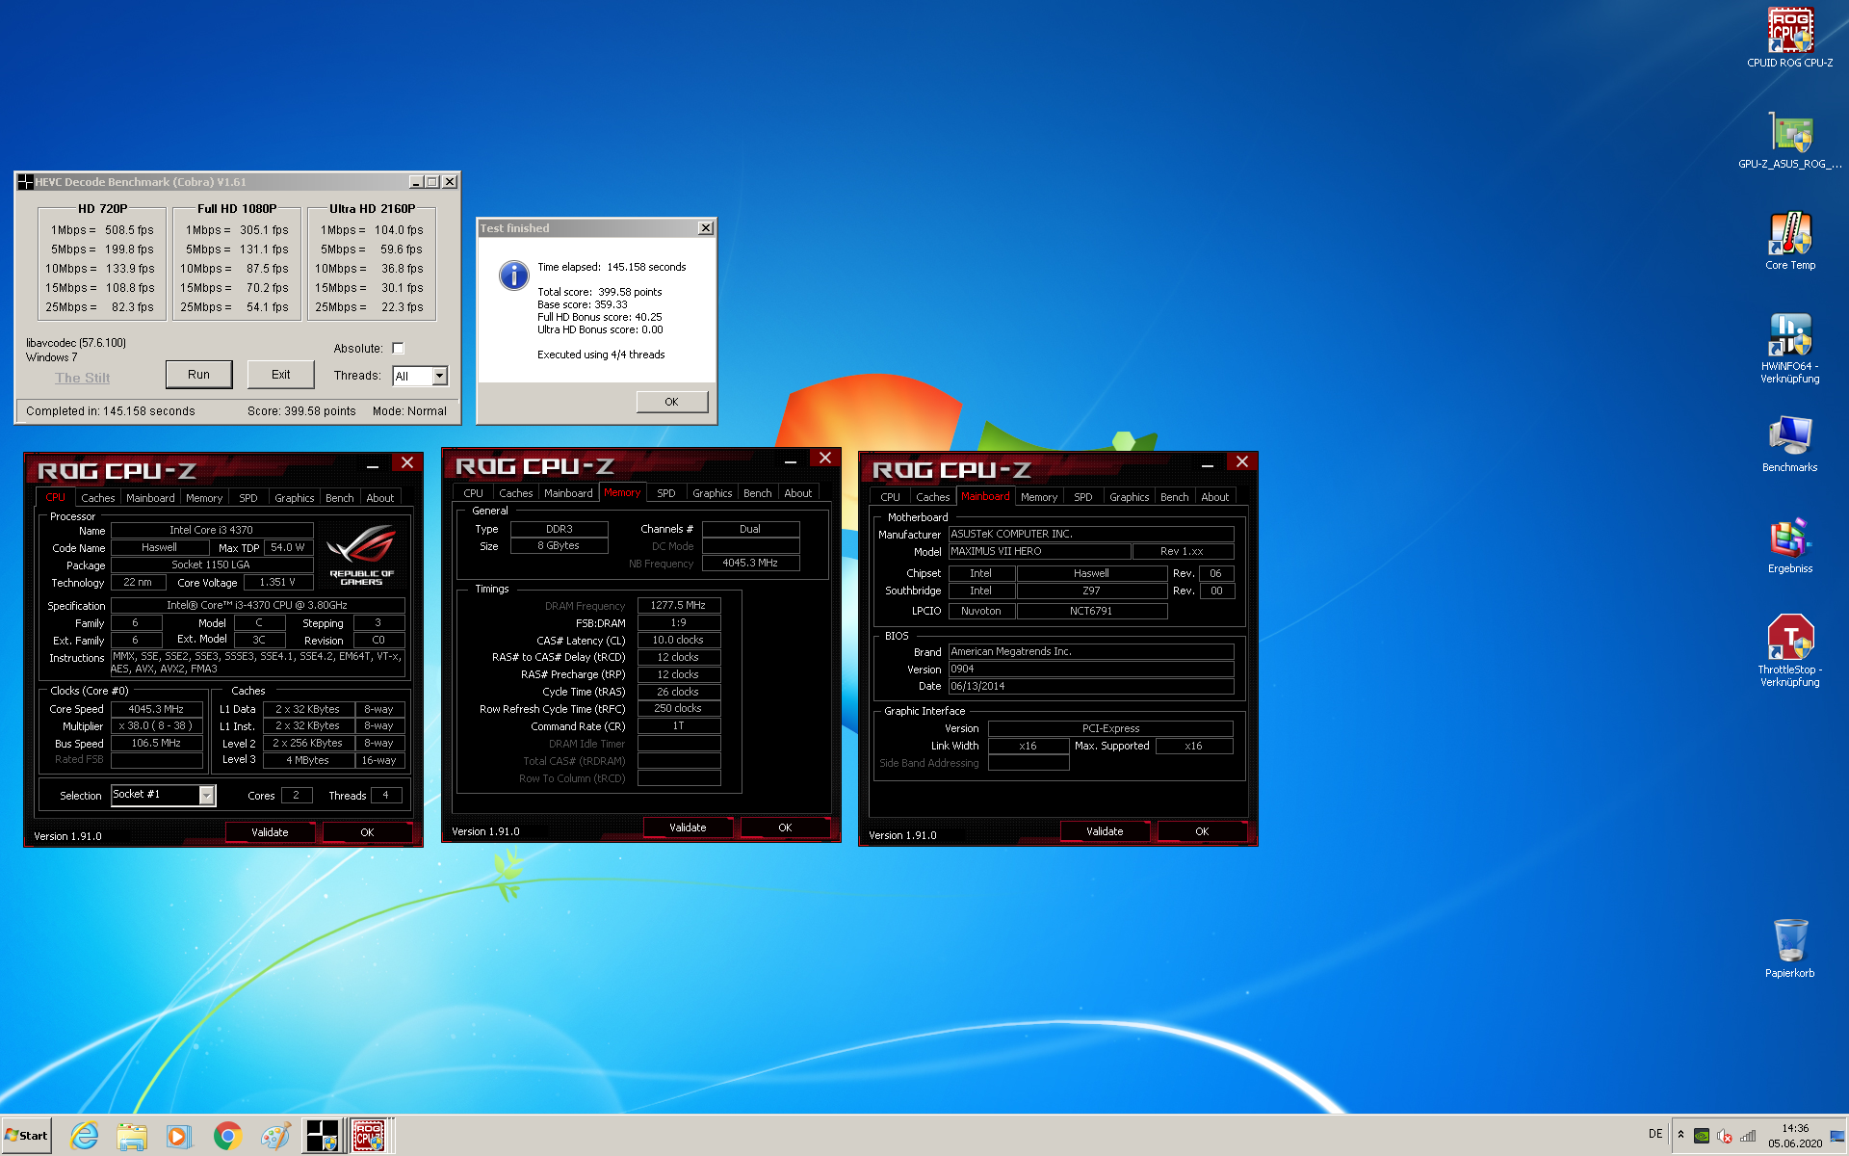This screenshot has height=1156, width=1849.
Task: Click the MAXIMUS VII HERO model field
Action: [1039, 552]
